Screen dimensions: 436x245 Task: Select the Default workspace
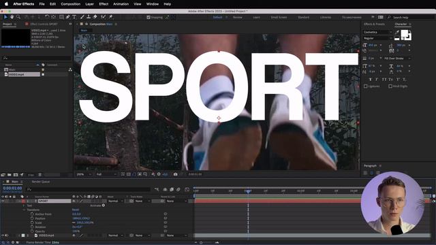[218, 17]
